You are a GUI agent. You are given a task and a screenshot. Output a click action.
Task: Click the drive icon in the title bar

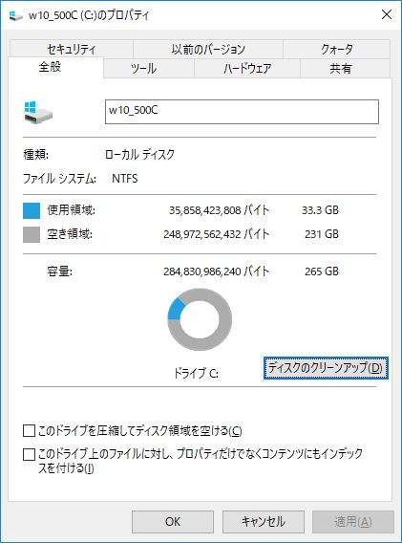(x=15, y=15)
